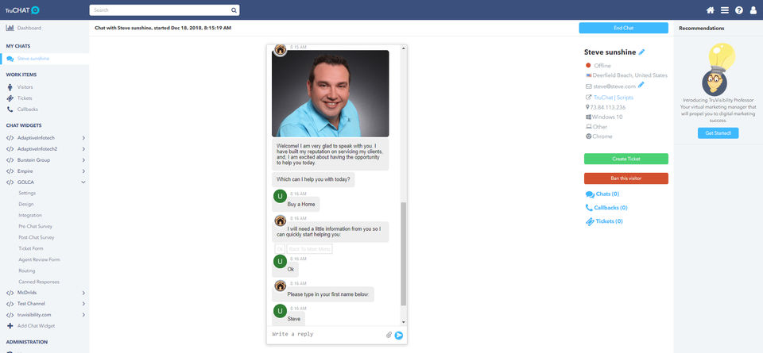Click the Tickets icon in sidebar
Viewport: 763px width, 353px height.
click(x=10, y=98)
